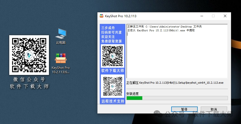241x124 pixels.
Task: Click the QR code above 软件下载大师 in installer
Action: pos(113,56)
